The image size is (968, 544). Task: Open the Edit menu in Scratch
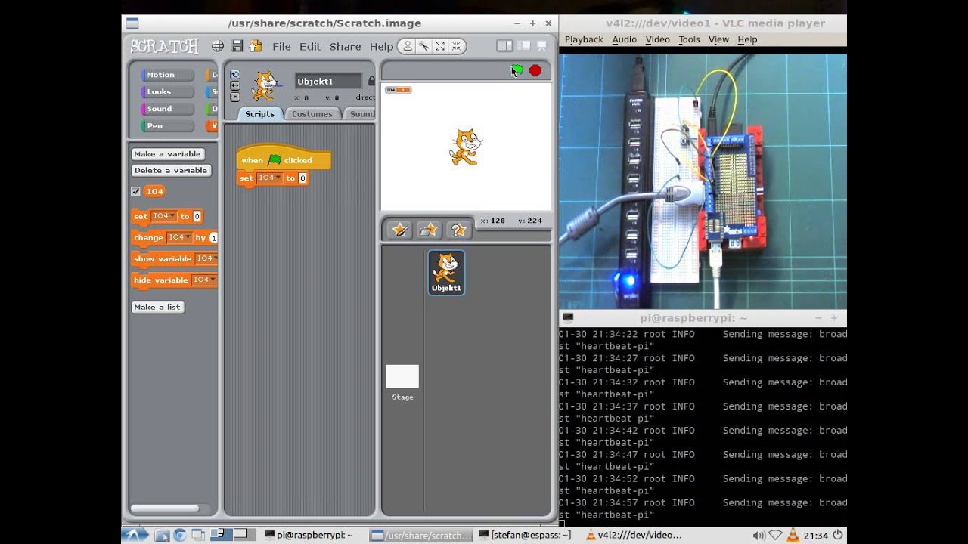point(310,46)
